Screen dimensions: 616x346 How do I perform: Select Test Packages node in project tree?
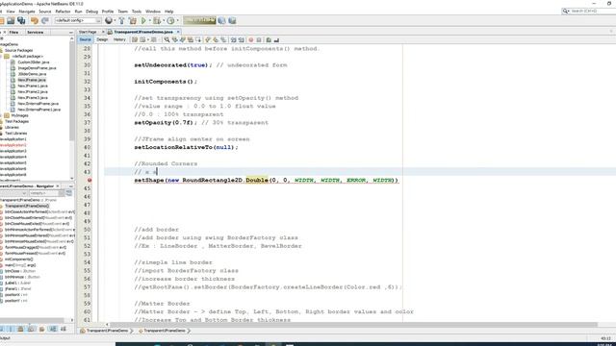click(16, 121)
